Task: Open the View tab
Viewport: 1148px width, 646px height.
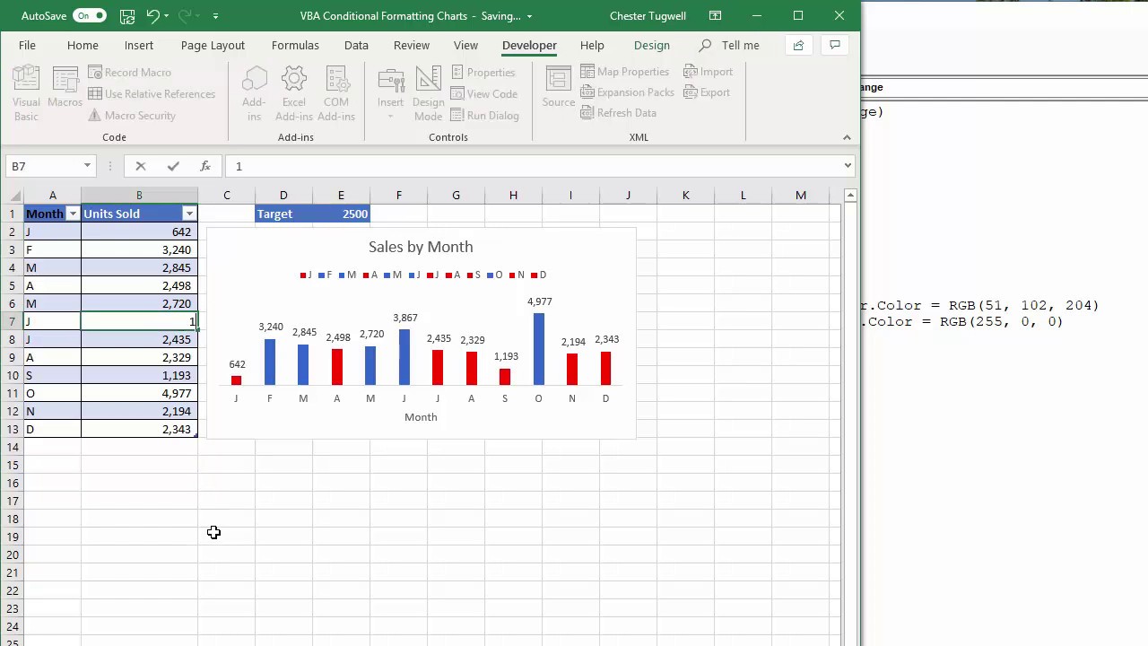Action: (465, 45)
